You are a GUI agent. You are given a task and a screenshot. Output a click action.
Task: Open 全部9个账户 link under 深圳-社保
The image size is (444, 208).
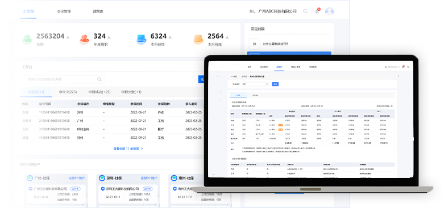click(x=149, y=178)
